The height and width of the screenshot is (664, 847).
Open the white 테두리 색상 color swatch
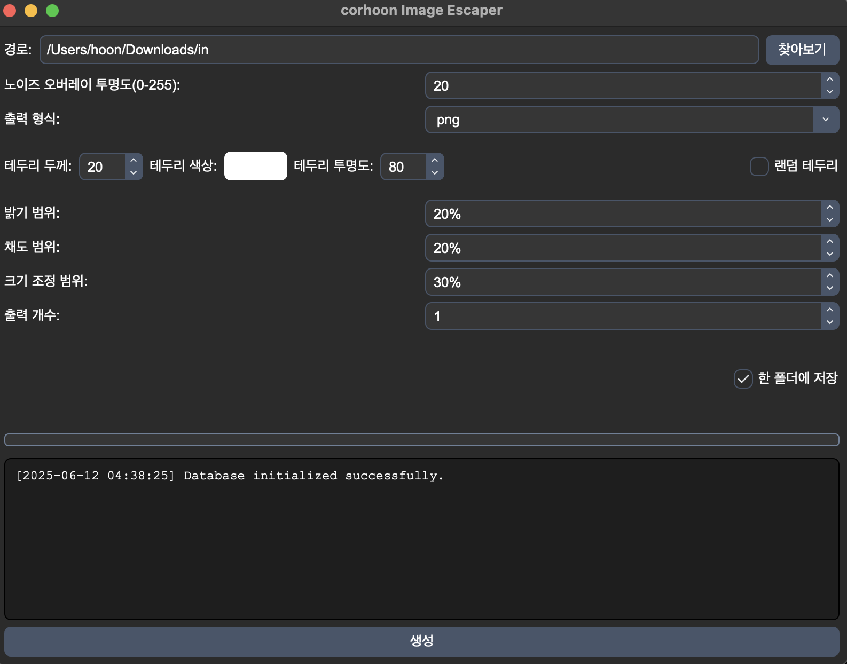coord(255,167)
